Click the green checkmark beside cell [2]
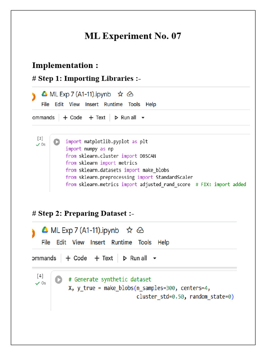266x355 pixels. pos(38,145)
